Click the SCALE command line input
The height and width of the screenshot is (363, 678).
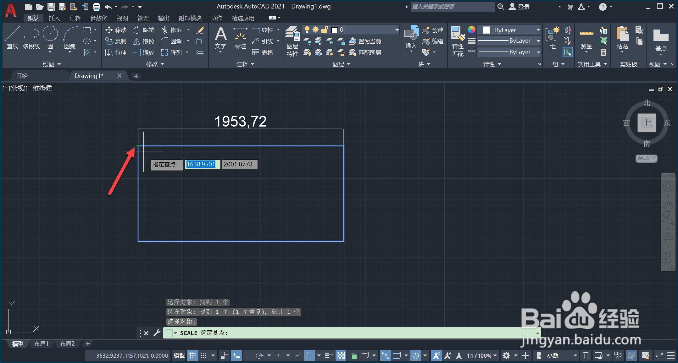tap(346, 333)
